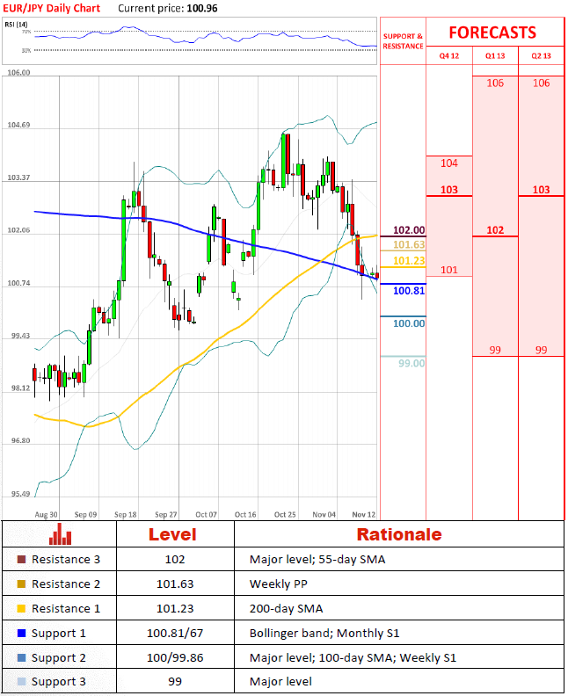Image resolution: width=568 pixels, height=696 pixels.
Task: Click the 100.81 support level label
Action: coord(409,291)
